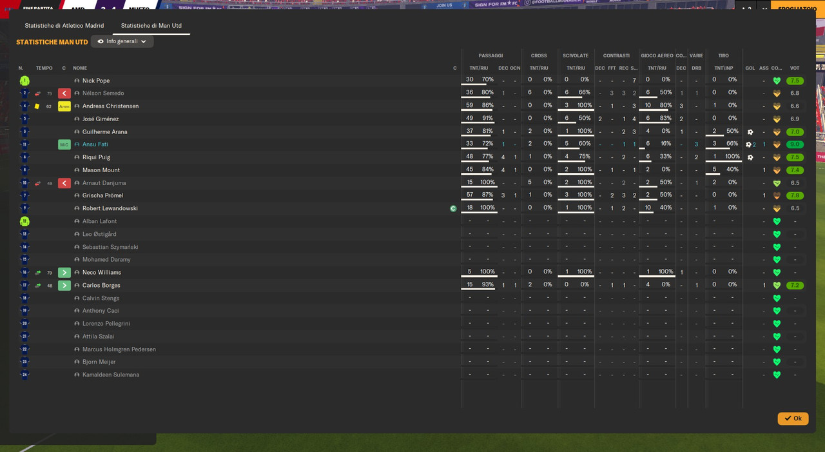Screen dimensions: 825x452
Task: Open Kamaldeen Sulemana's player info icon
Action: pyautogui.click(x=77, y=375)
